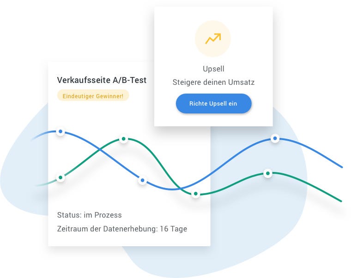Click the Steigere deinen Umsatz subtitle
The image size is (351, 278).
pos(213,83)
